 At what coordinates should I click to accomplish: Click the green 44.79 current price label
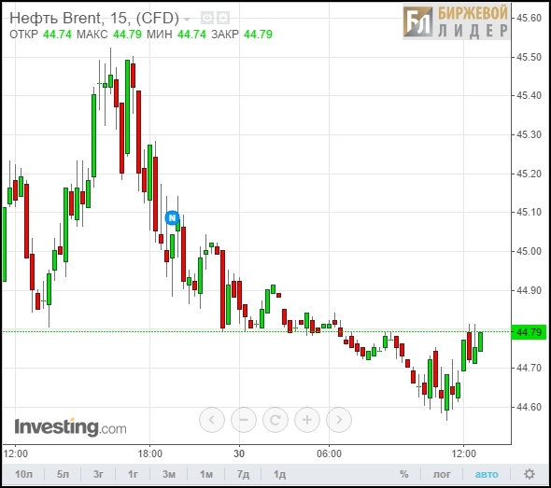[x=529, y=332]
